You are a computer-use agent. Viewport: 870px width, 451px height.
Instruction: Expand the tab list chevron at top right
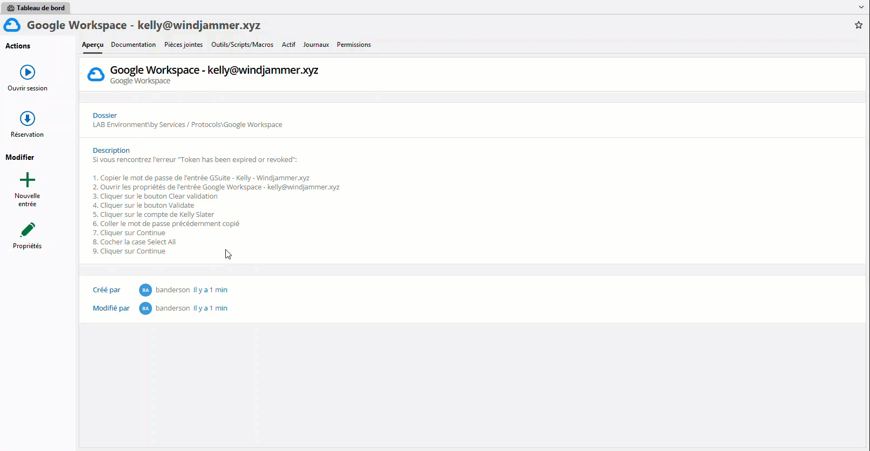tap(861, 7)
